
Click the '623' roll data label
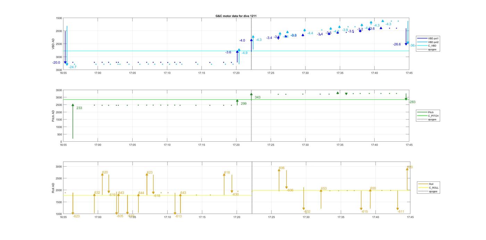click(150, 172)
